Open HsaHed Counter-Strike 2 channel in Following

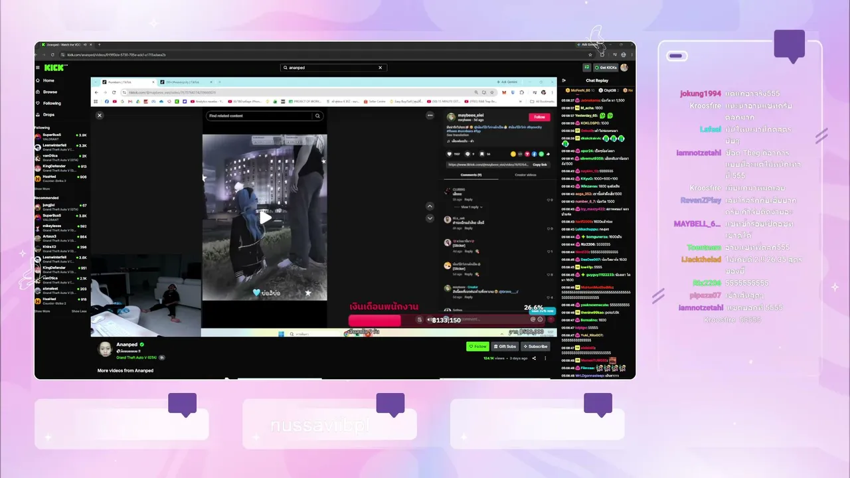point(61,178)
